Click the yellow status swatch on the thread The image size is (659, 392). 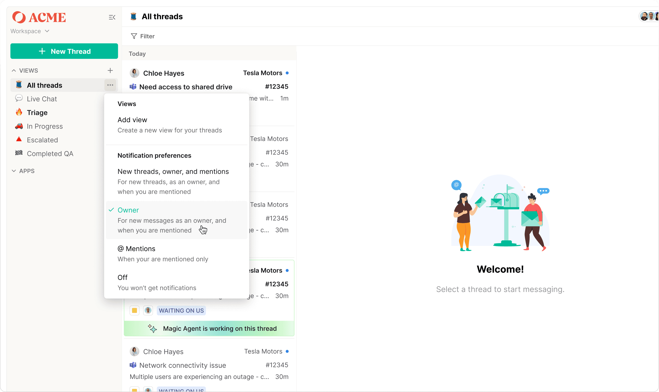(x=134, y=311)
